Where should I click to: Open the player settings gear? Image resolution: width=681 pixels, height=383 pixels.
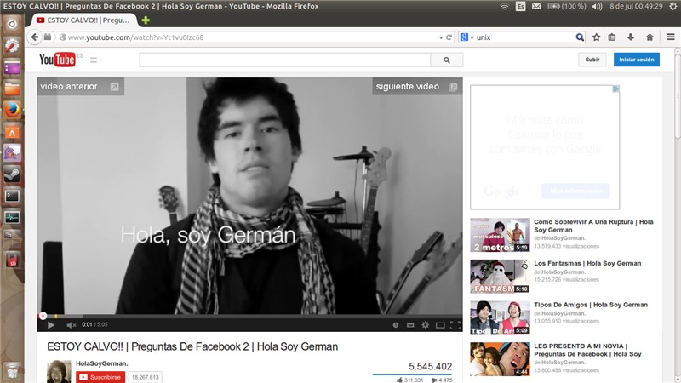pyautogui.click(x=425, y=325)
